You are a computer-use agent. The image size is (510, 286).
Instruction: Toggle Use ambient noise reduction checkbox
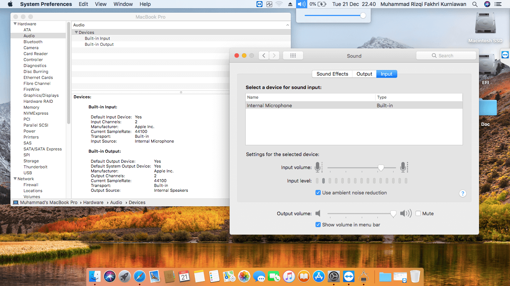coord(318,193)
